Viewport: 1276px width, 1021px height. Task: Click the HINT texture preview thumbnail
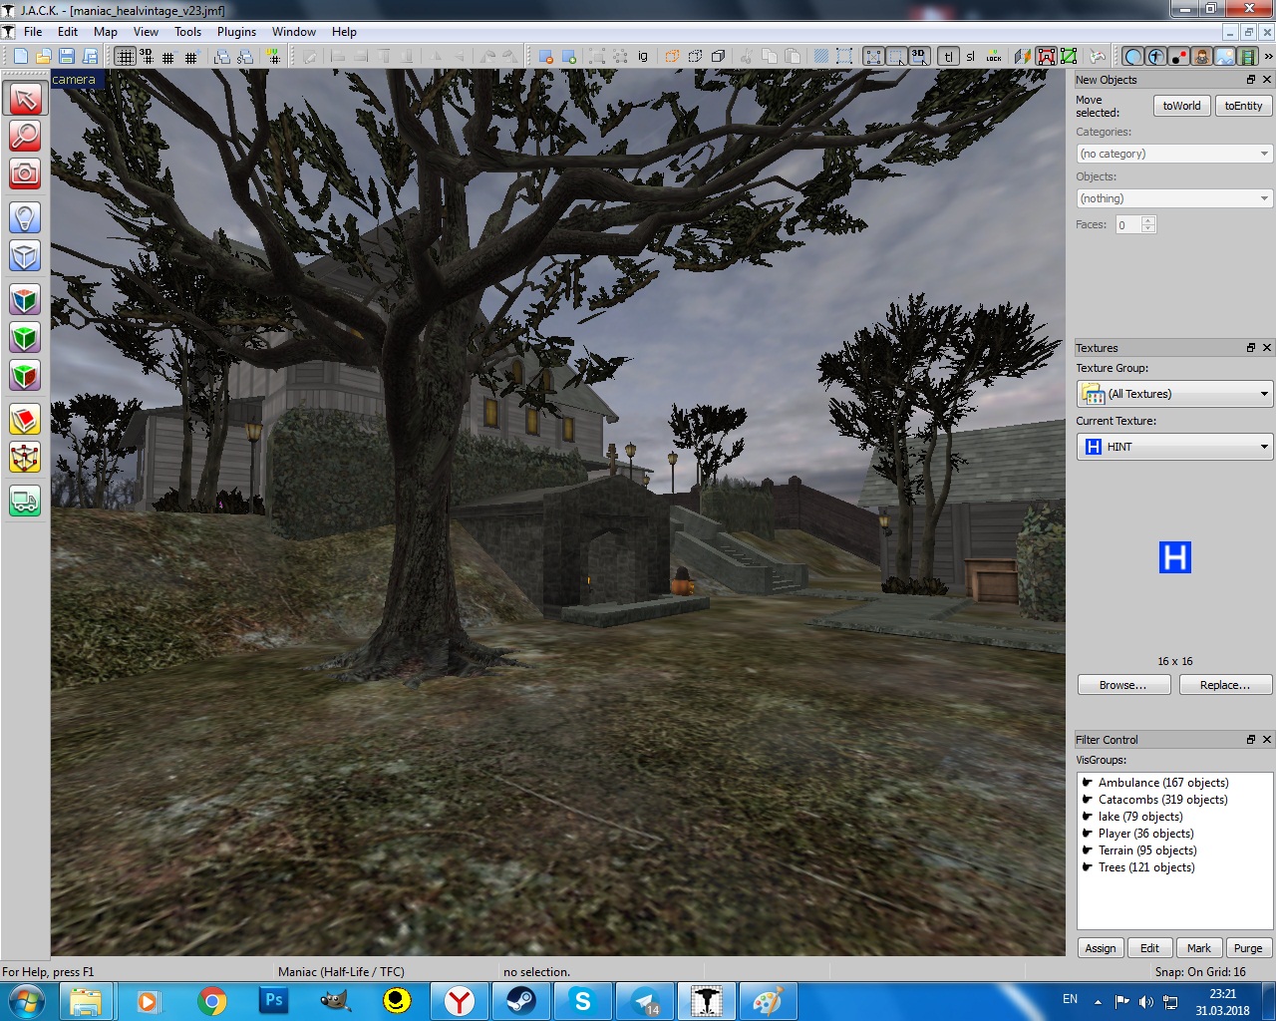pyautogui.click(x=1175, y=557)
